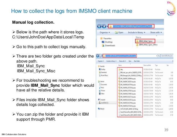Click Forward arrow in upper Explorer window
The image size is (177, 137).
pos(104,26)
